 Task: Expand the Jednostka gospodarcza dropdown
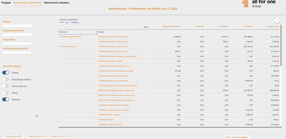tap(18, 53)
